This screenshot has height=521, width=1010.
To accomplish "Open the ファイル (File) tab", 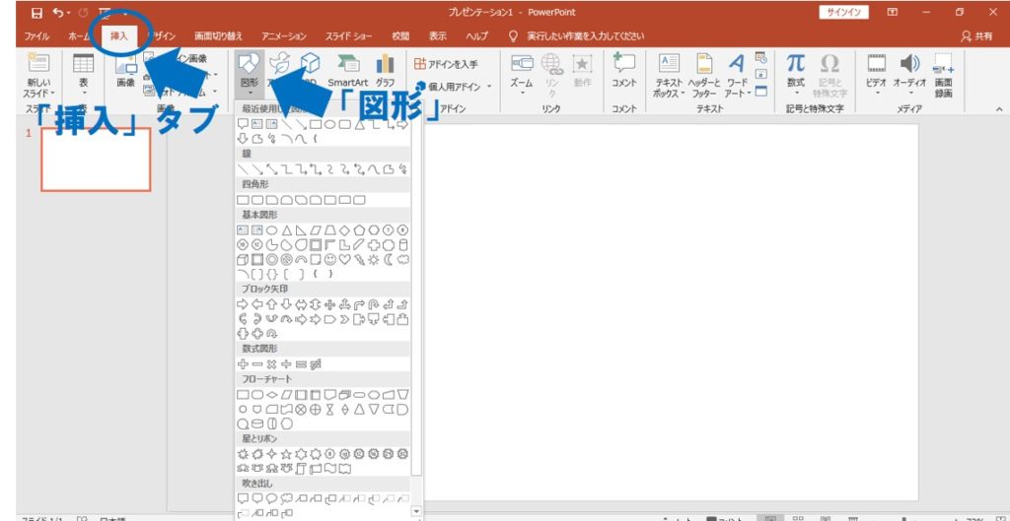I will click(36, 35).
